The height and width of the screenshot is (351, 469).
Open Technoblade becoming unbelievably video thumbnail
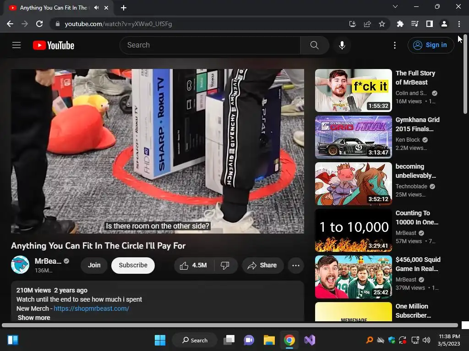(x=354, y=184)
